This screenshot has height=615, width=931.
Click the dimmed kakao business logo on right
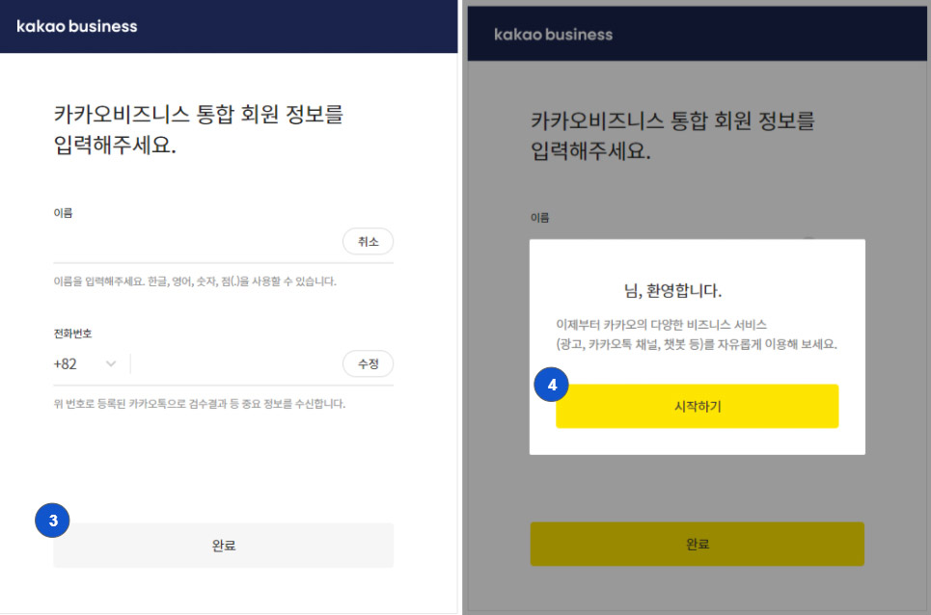(553, 35)
